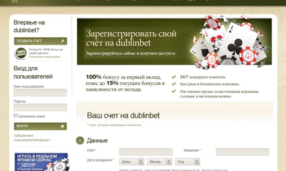Focus the Фамилия input field
Viewport: 286px width, 171px height.
[243, 152]
